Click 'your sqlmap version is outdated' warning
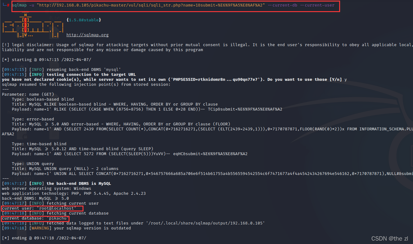 click(x=66, y=228)
